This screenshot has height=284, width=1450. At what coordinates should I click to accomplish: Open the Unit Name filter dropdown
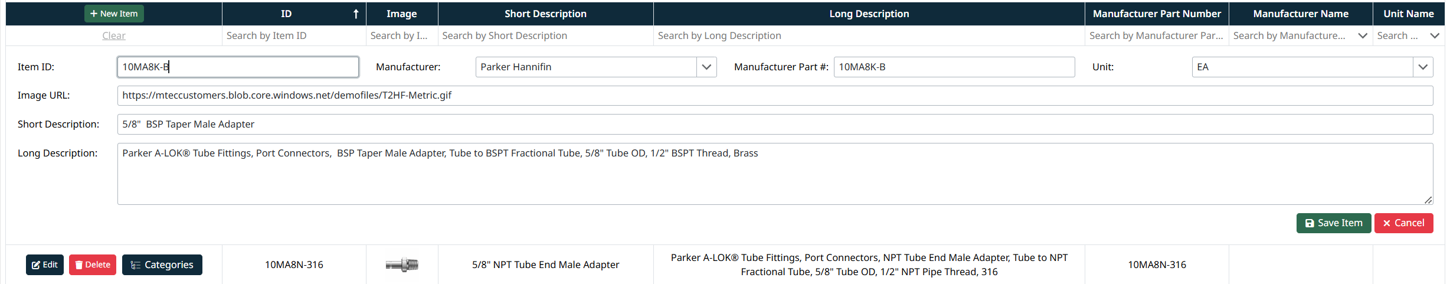[1435, 35]
